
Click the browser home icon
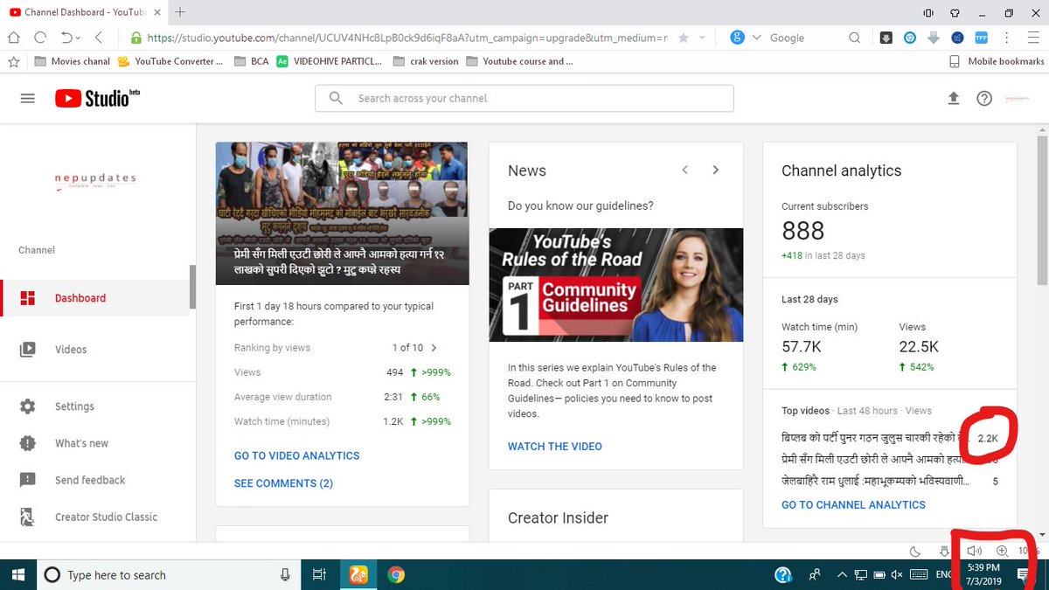14,38
